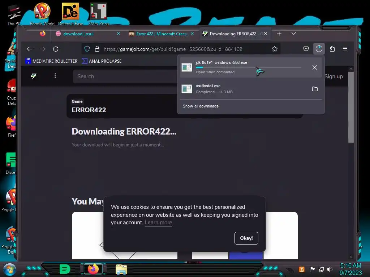Open File Explorer from the taskbar

tap(121, 269)
